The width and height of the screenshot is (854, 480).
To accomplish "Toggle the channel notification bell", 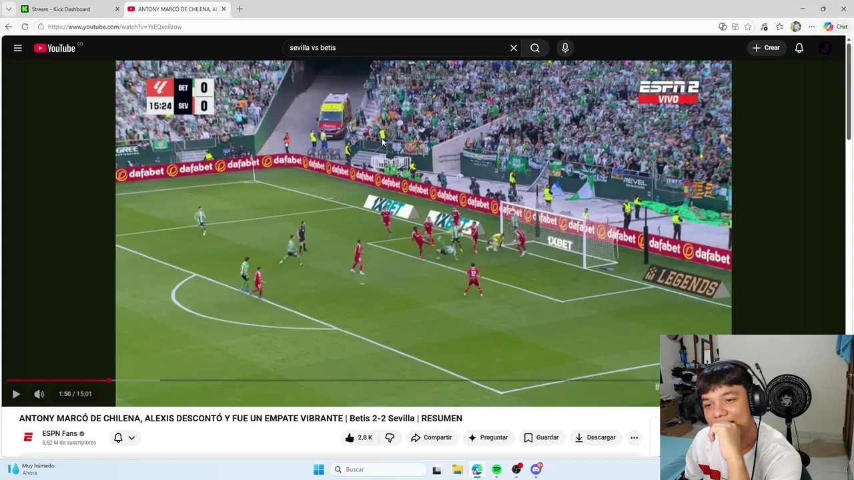I will click(118, 438).
